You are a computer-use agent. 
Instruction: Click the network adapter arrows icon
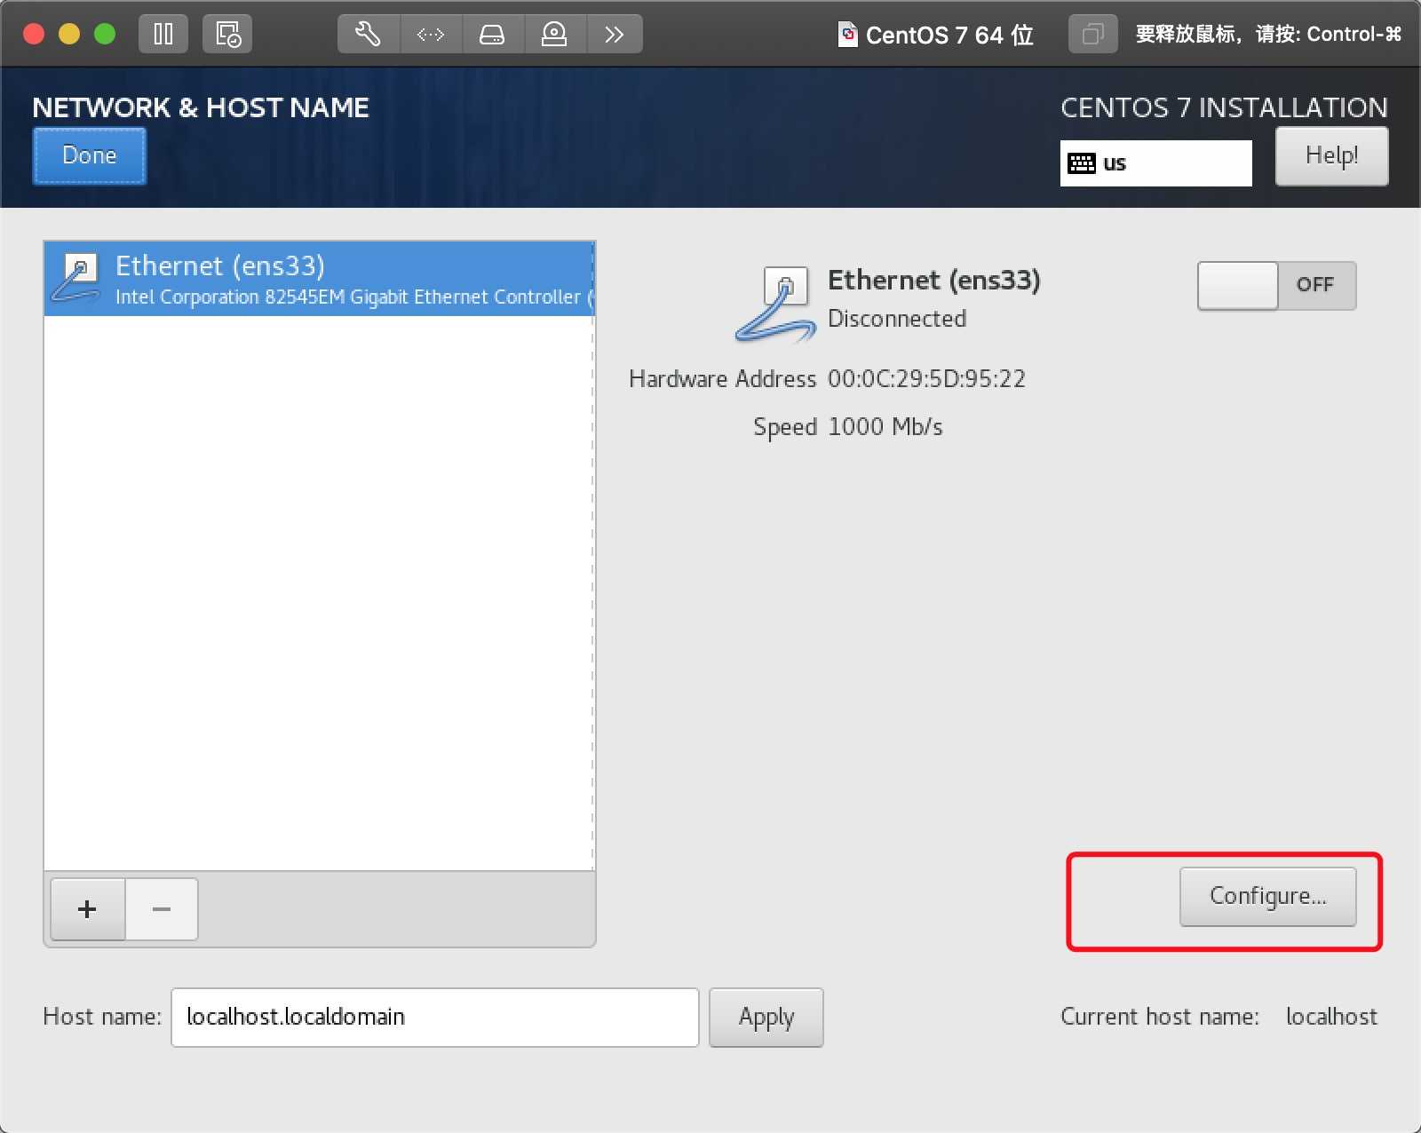point(431,35)
